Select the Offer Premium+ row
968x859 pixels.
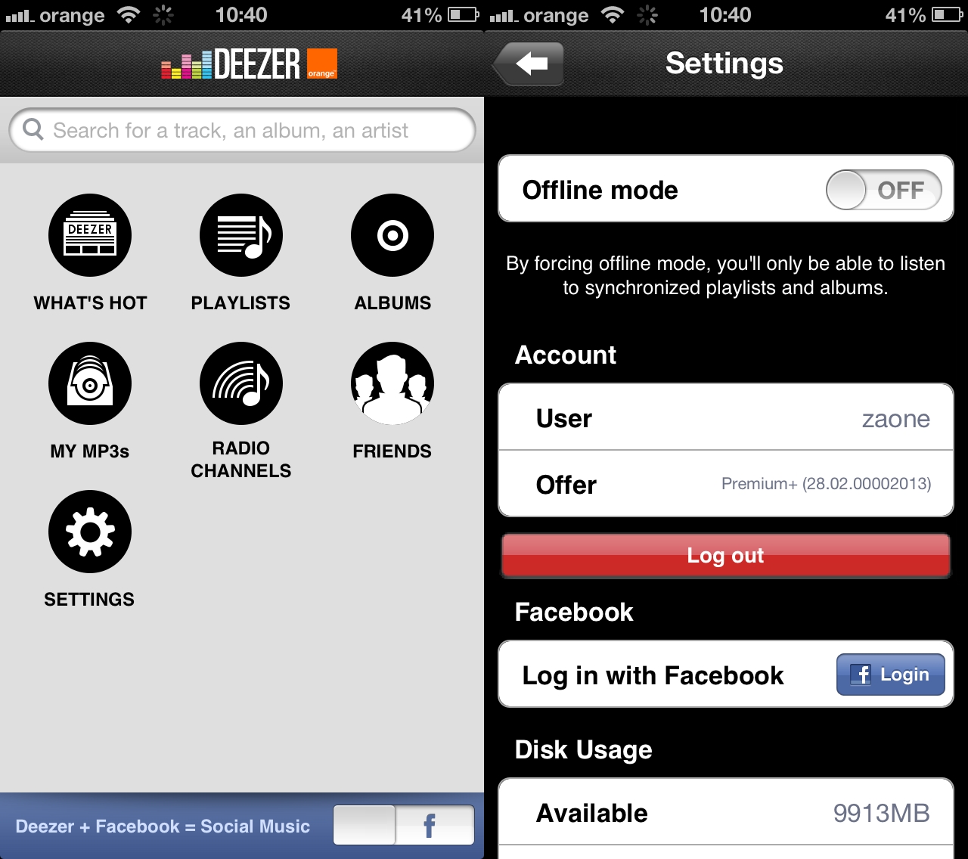coord(726,484)
